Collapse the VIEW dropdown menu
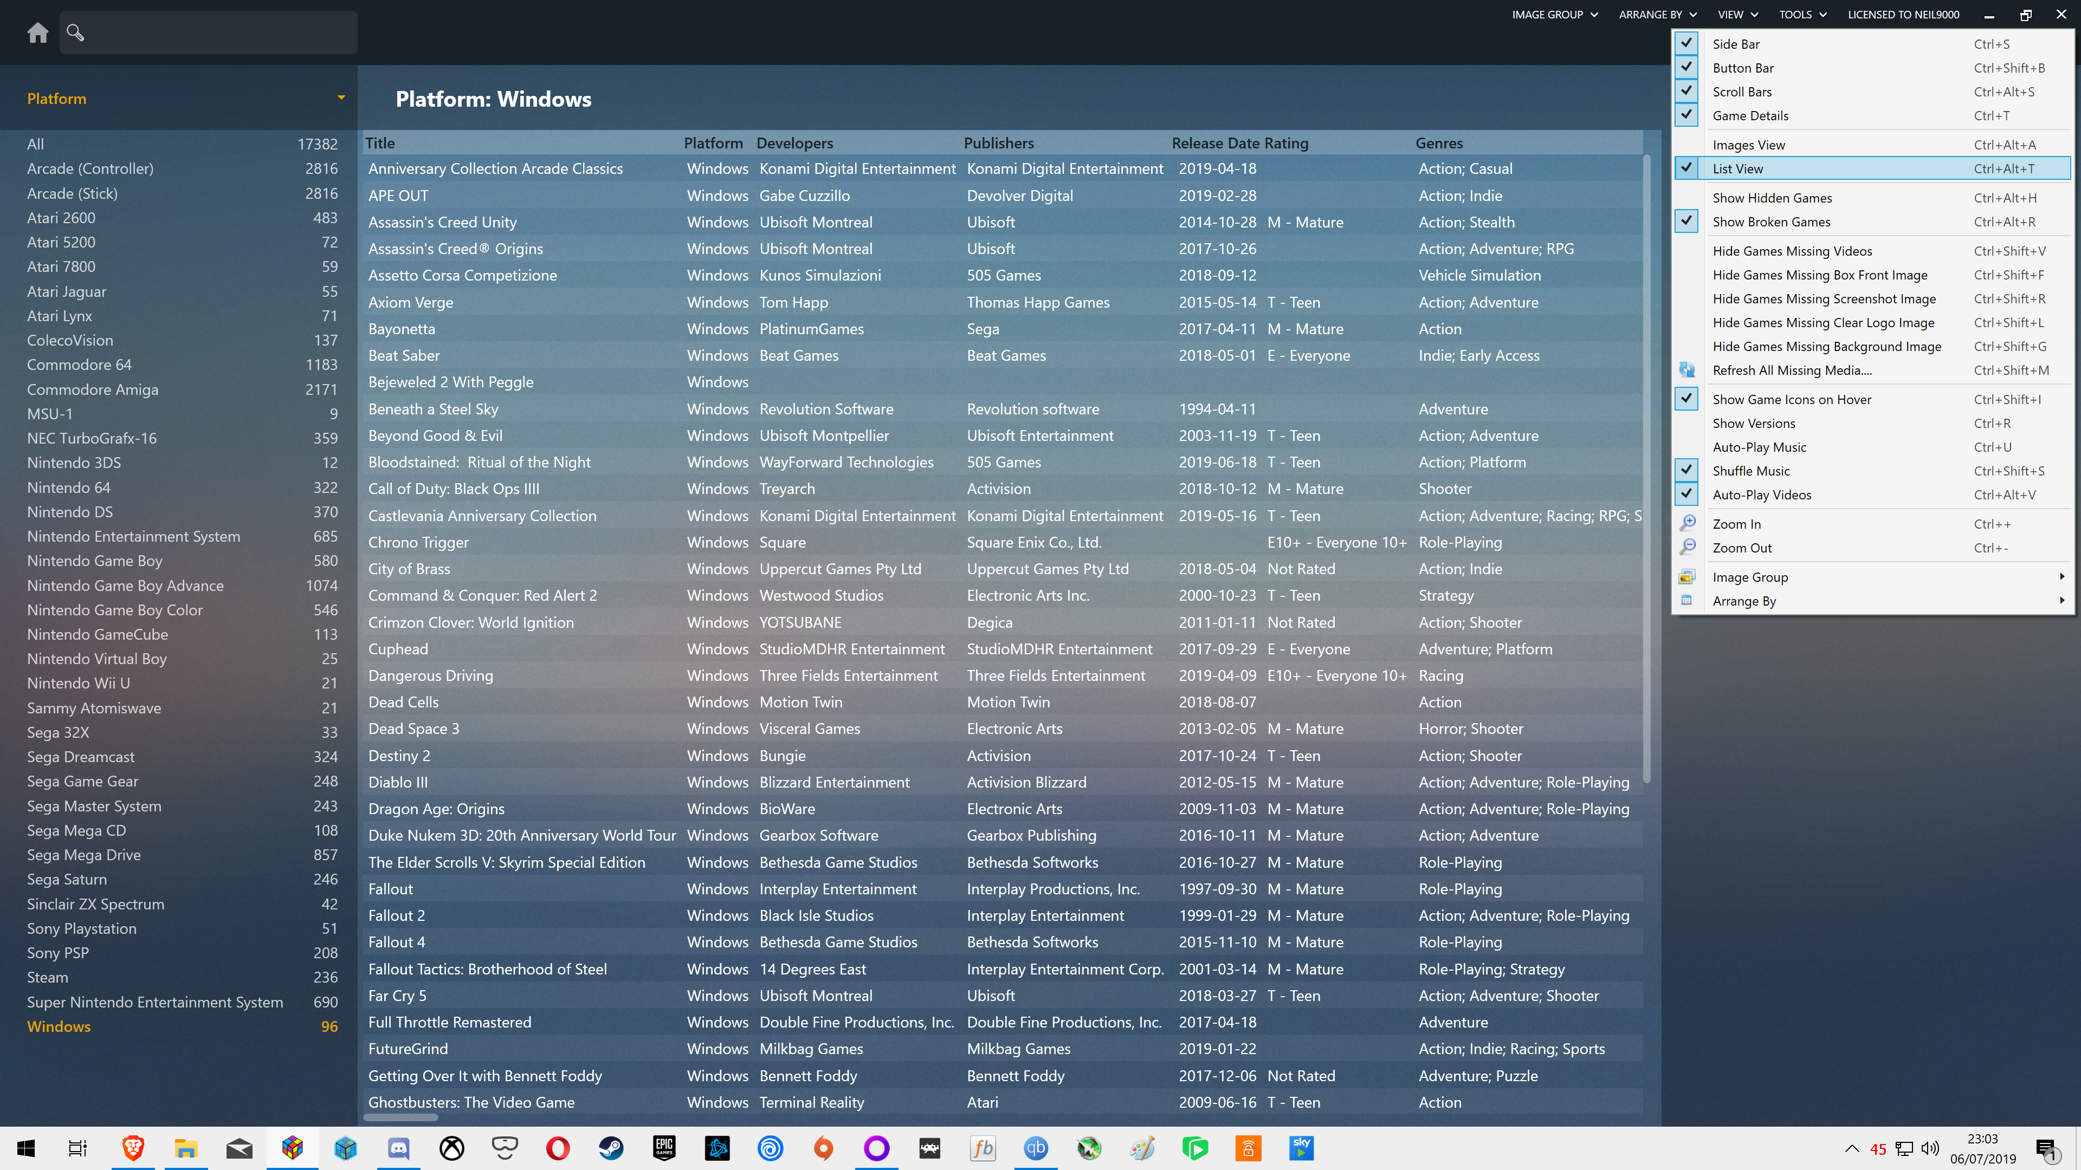Screen dimensions: 2081x1170 pyautogui.click(x=1737, y=15)
